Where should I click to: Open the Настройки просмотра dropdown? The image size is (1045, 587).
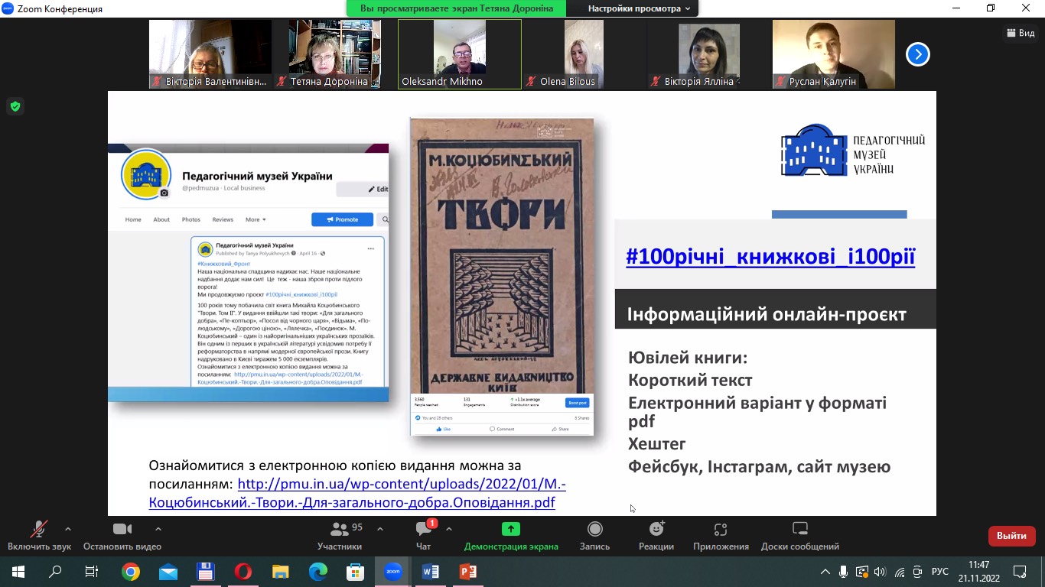pos(639,8)
